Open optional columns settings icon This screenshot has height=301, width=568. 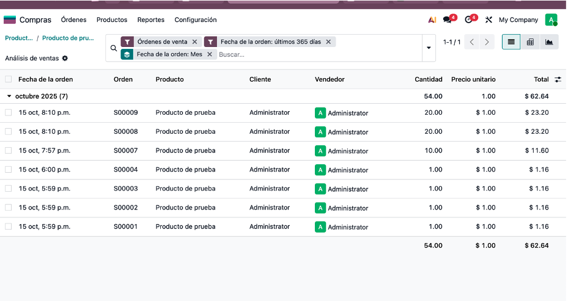pos(558,79)
